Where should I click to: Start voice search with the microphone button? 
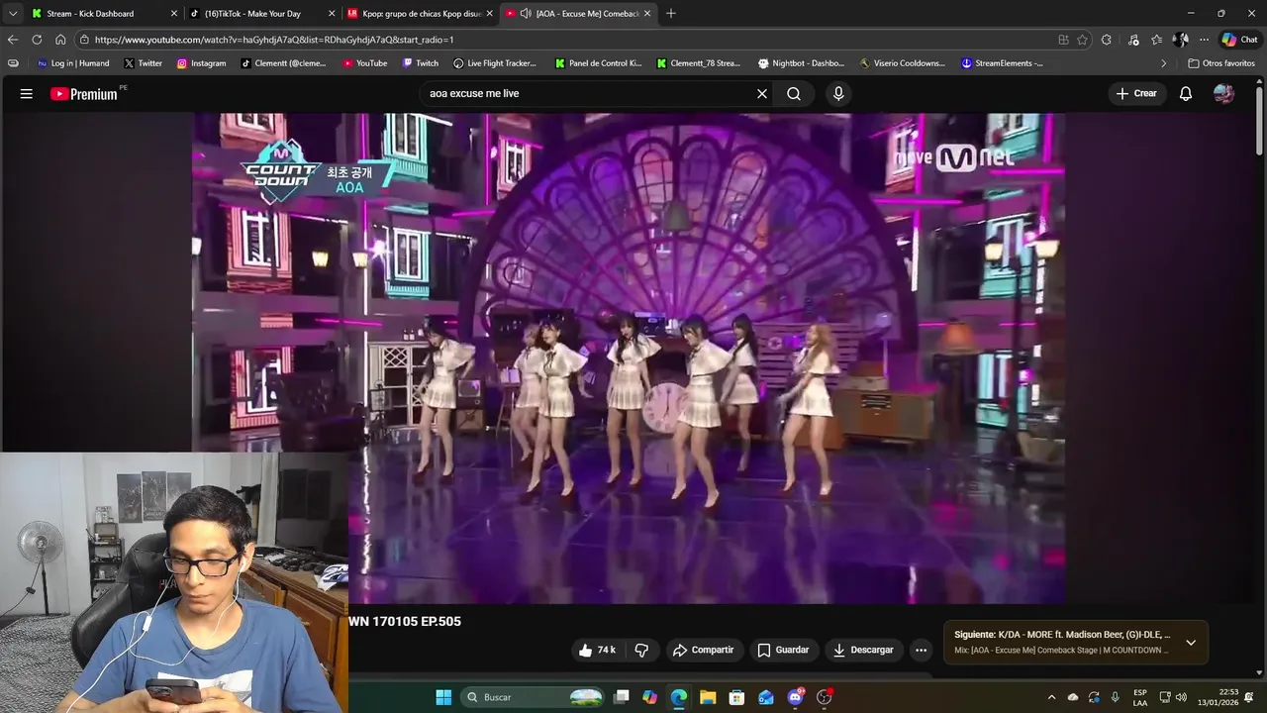pos(838,94)
